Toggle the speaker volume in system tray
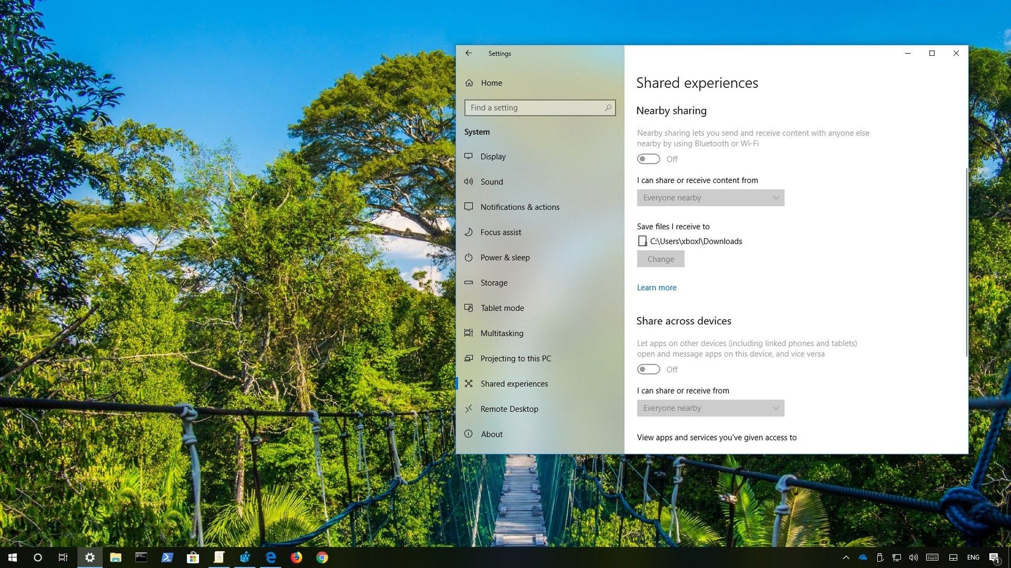Screen dimensions: 1011x568 (x=914, y=557)
